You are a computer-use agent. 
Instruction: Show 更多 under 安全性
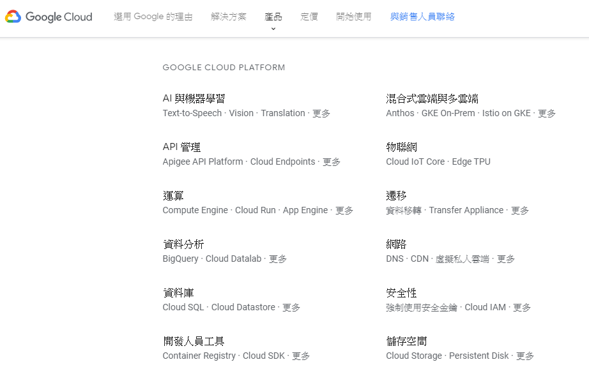[522, 307]
